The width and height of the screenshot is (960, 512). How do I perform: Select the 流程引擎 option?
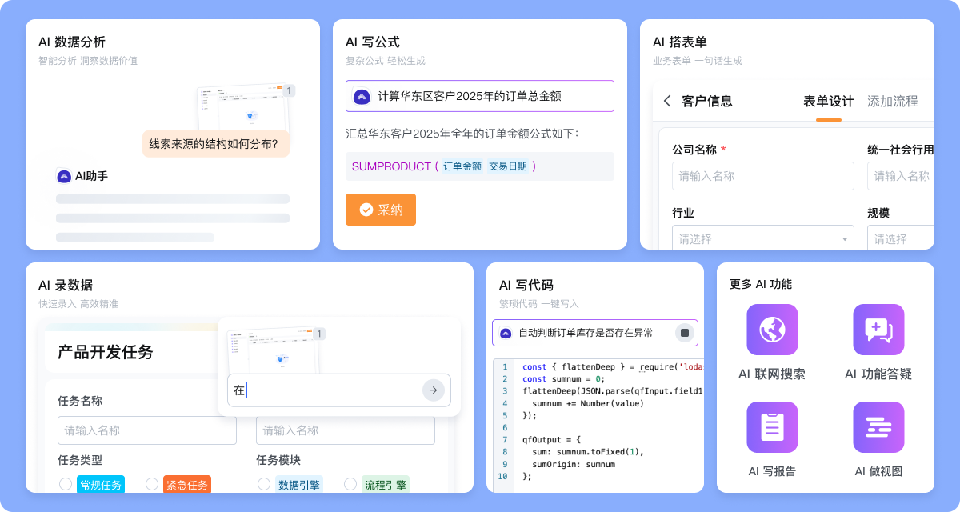tap(350, 484)
